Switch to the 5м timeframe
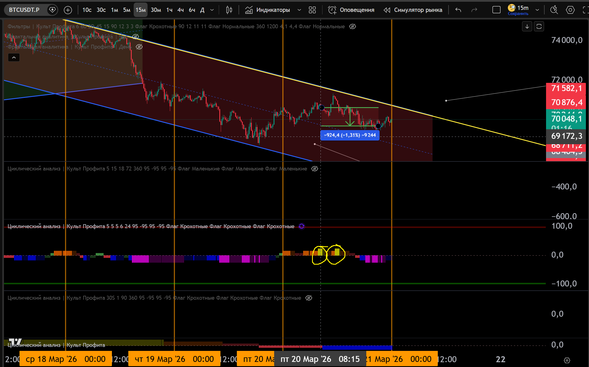The height and width of the screenshot is (367, 589). coord(127,10)
